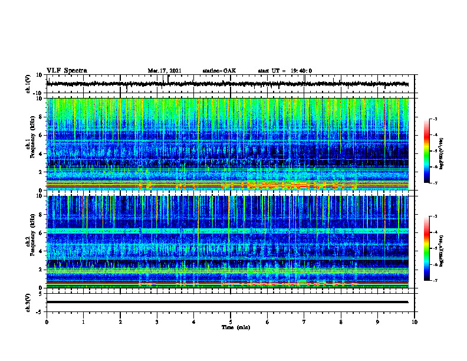Click the color bar beside the ch.1 spectrogram
Screen dimensions: 467x361
pyautogui.click(x=427, y=151)
